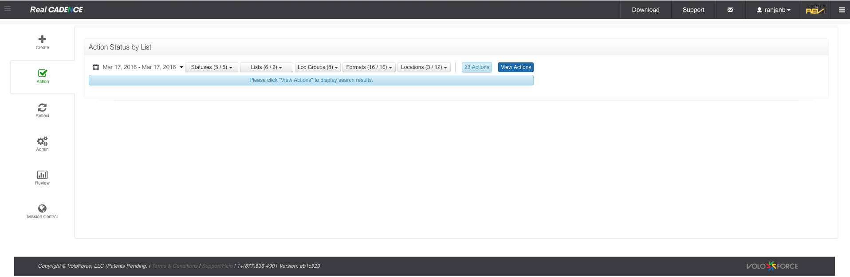This screenshot has width=850, height=277.
Task: Open the Admin gears icon
Action: pos(42,141)
